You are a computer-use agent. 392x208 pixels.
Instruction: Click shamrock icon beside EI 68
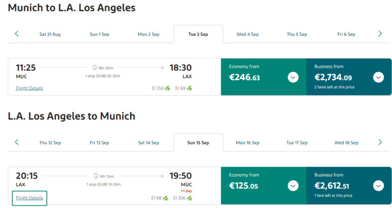pos(165,198)
